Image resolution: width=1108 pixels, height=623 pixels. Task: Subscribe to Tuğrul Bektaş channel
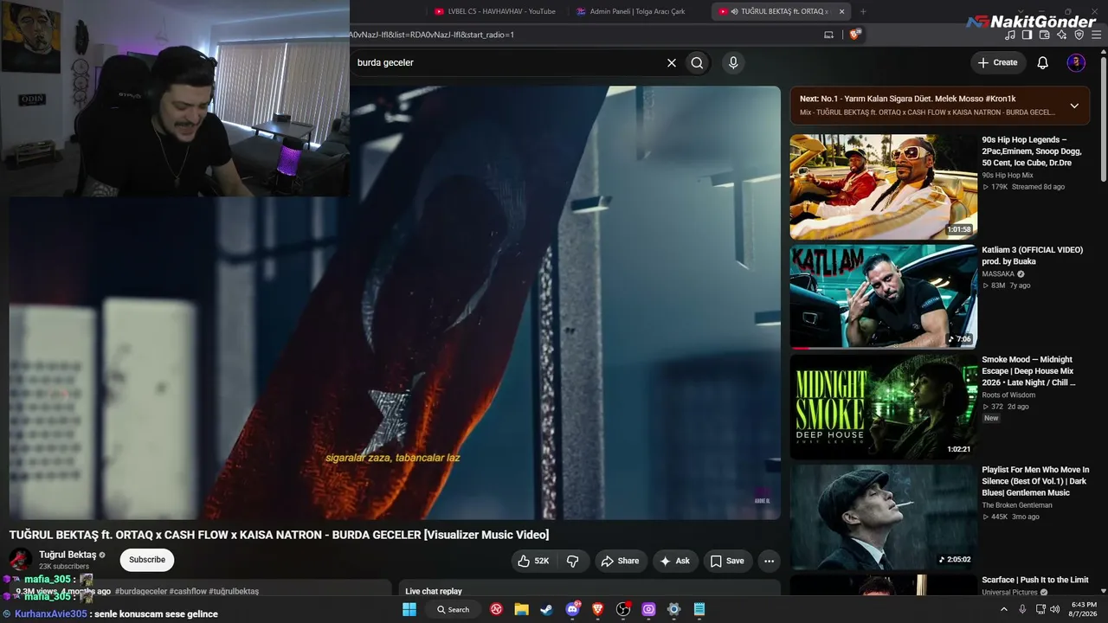click(147, 560)
